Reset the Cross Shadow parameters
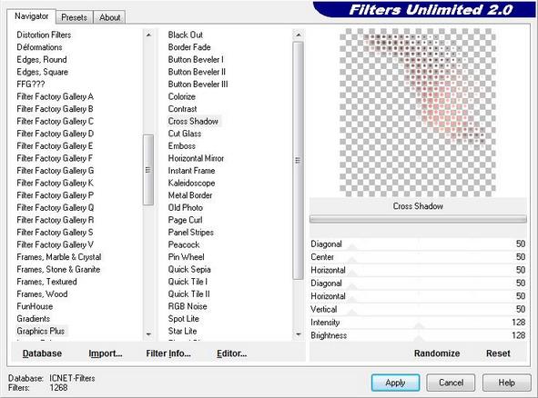Image resolution: width=538 pixels, height=398 pixels. click(x=498, y=353)
